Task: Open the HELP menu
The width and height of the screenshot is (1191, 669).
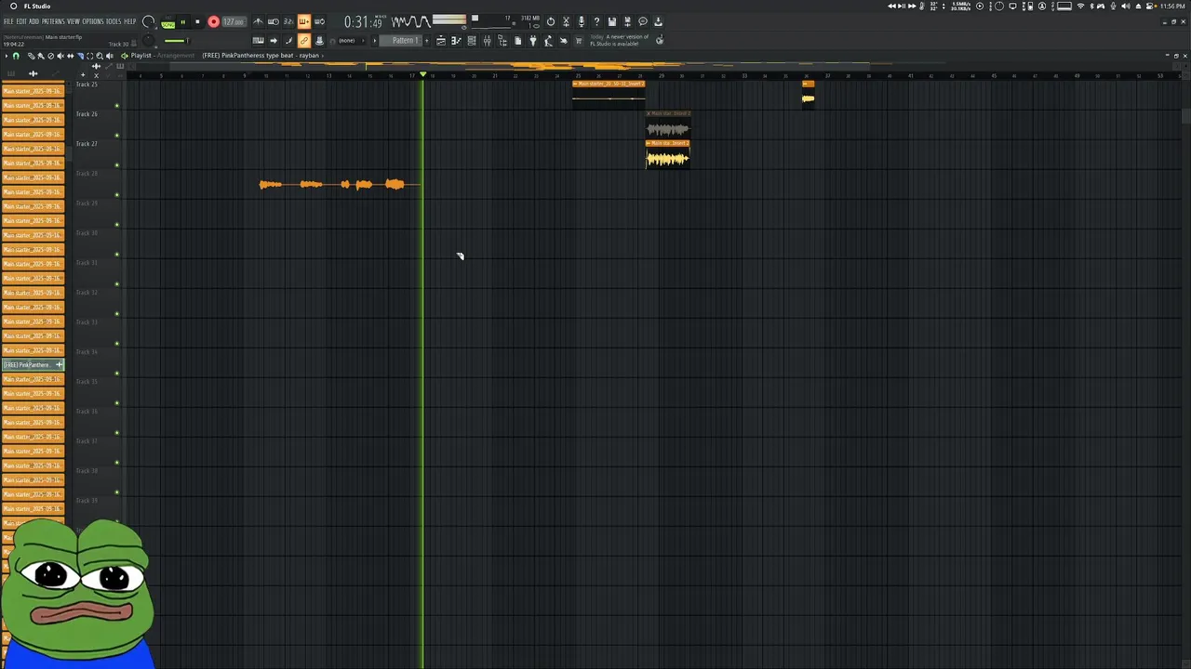Action: pyautogui.click(x=129, y=21)
